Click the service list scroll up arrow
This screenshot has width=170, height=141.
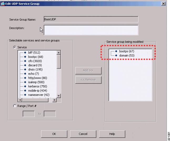[x=58, y=53]
